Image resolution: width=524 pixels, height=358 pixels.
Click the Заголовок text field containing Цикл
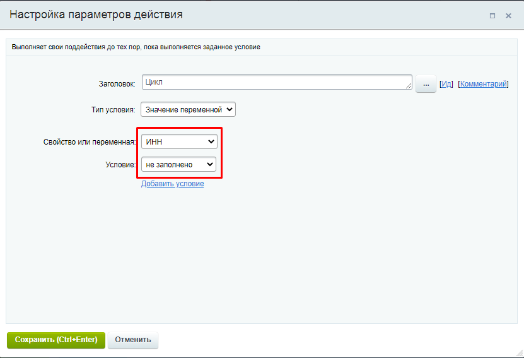tap(277, 82)
